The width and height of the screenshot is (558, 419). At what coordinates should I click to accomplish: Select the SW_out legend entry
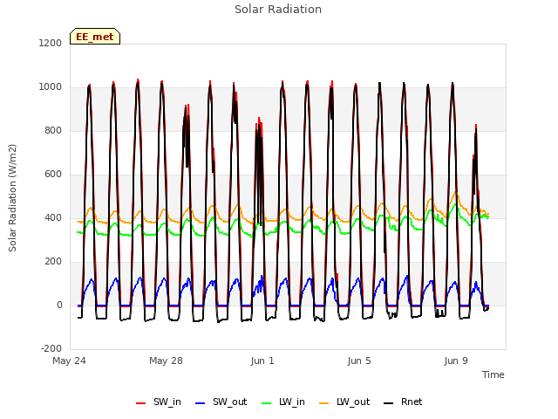point(221,402)
